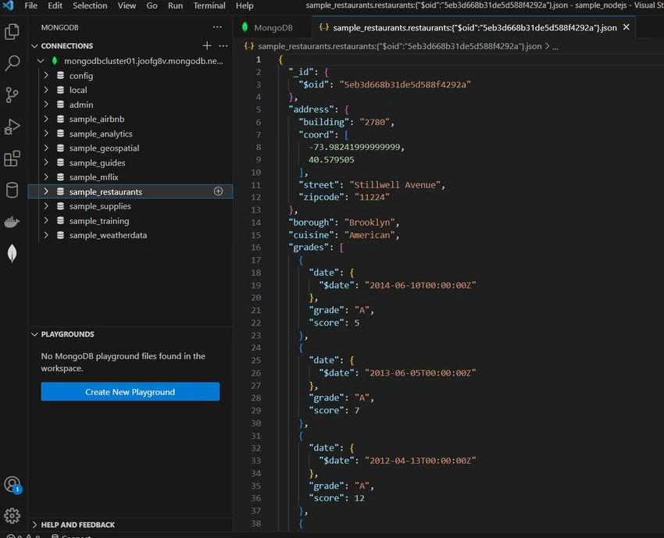This screenshot has width=664, height=538.
Task: Open the Extensions view
Action: [12, 159]
